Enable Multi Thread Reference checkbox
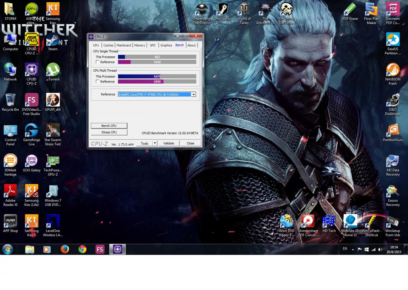The height and width of the screenshot is (290, 408). [x=98, y=81]
